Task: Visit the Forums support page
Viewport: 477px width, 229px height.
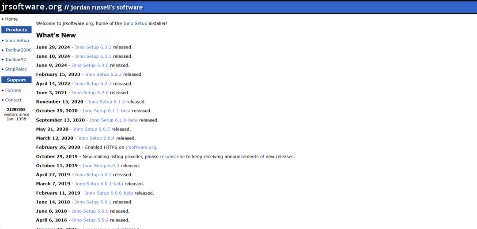Action: coord(13,90)
